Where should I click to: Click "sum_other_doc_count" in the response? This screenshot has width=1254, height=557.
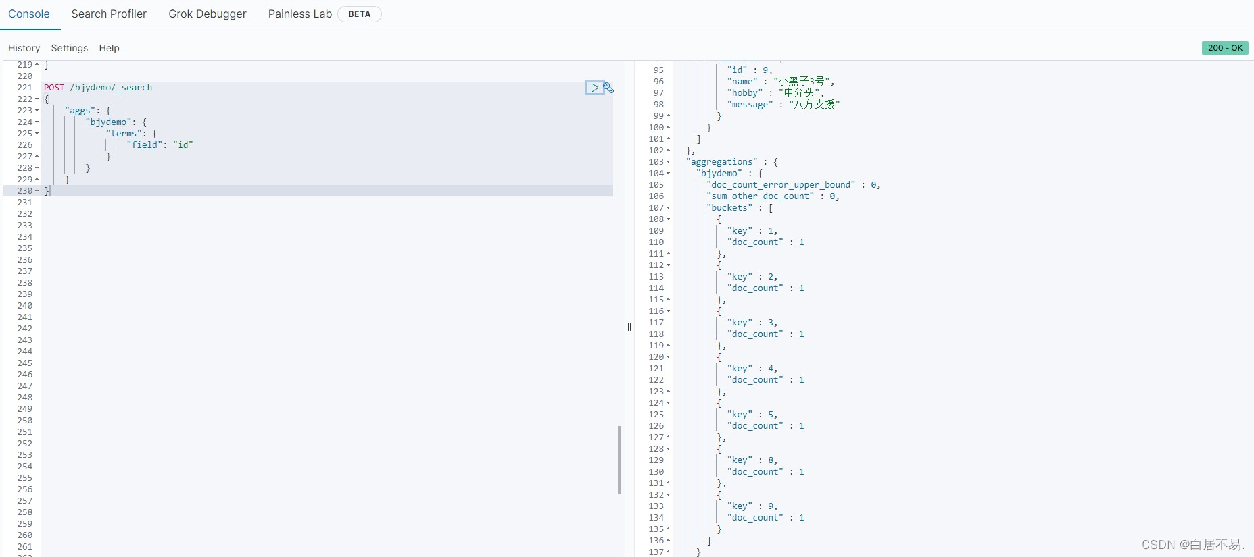coord(761,196)
